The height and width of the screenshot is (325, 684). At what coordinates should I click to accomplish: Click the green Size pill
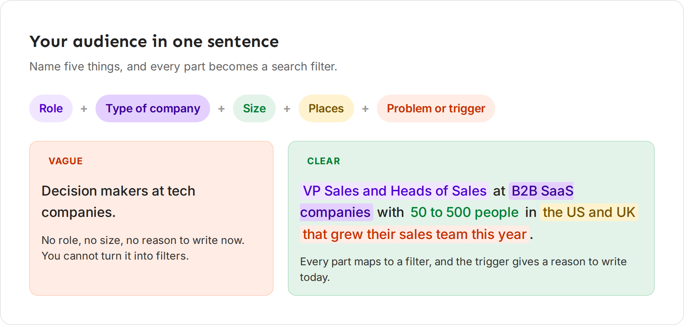click(254, 108)
